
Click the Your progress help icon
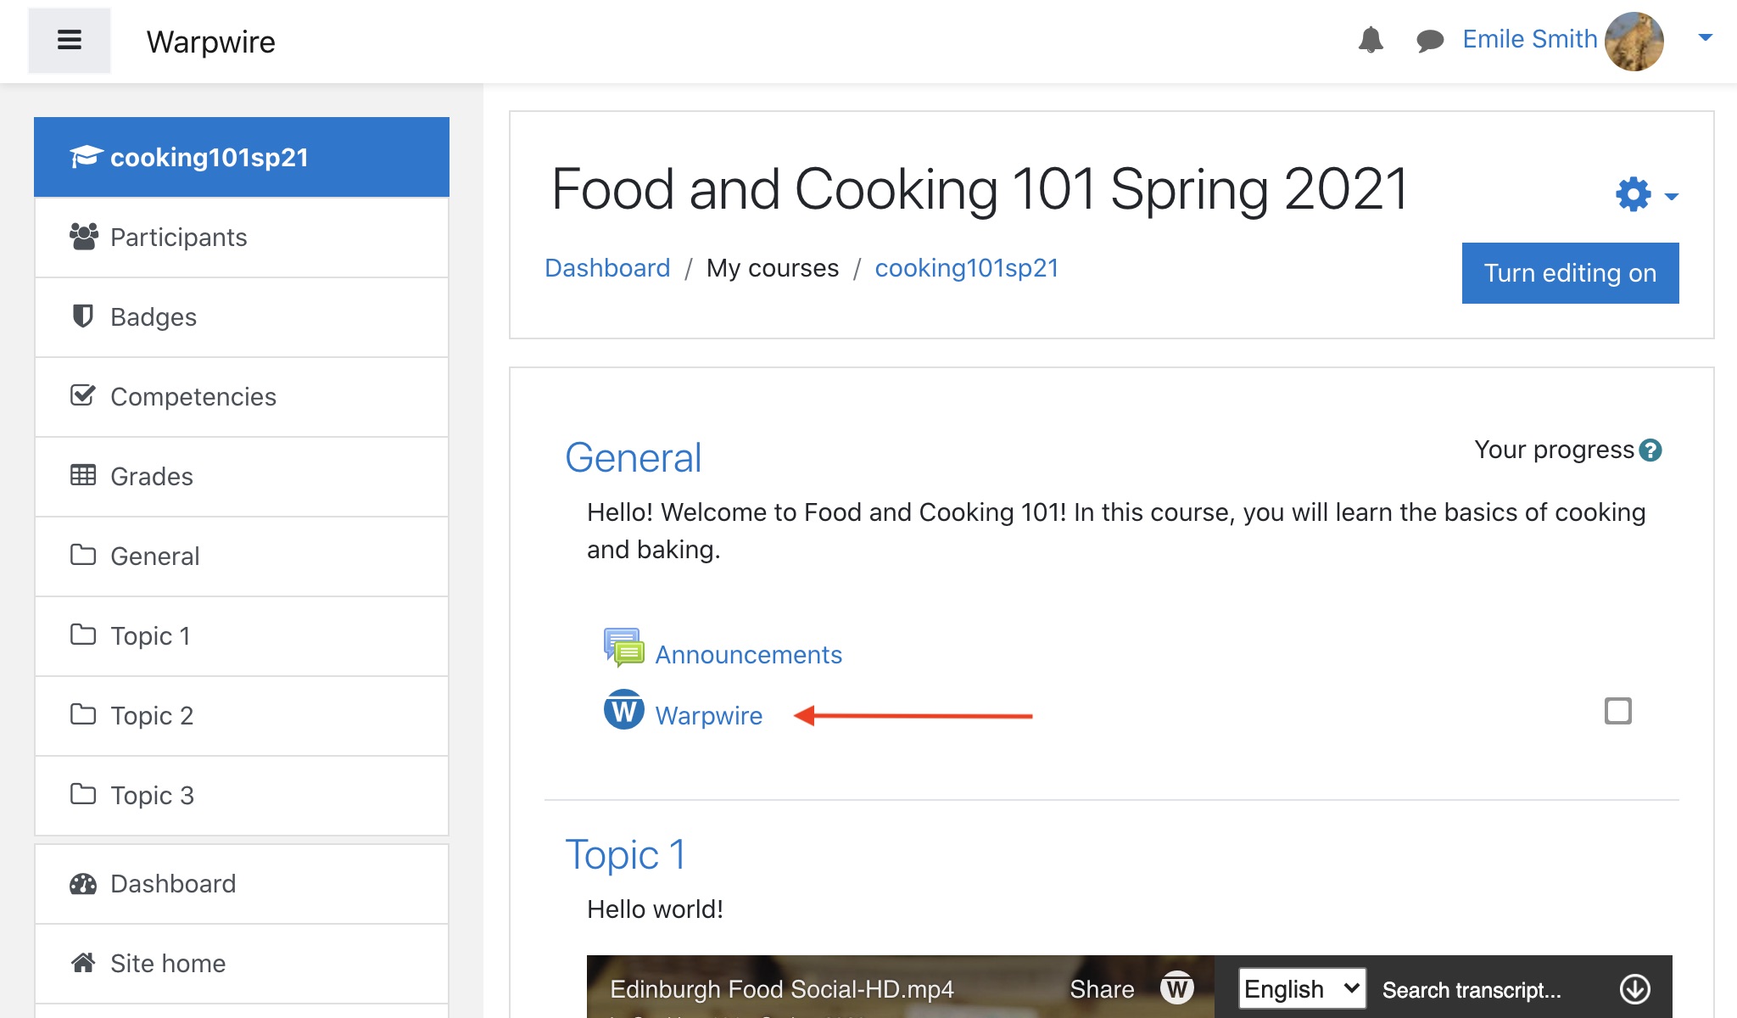pyautogui.click(x=1650, y=450)
